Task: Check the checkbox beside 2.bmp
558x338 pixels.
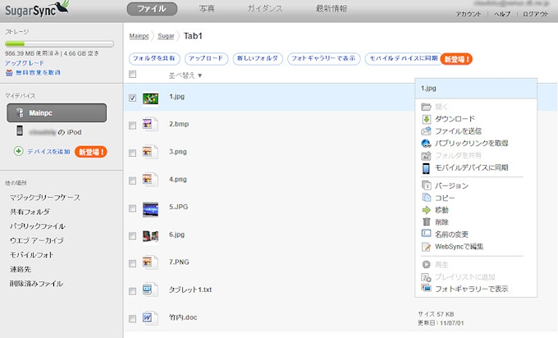Action: pos(133,125)
